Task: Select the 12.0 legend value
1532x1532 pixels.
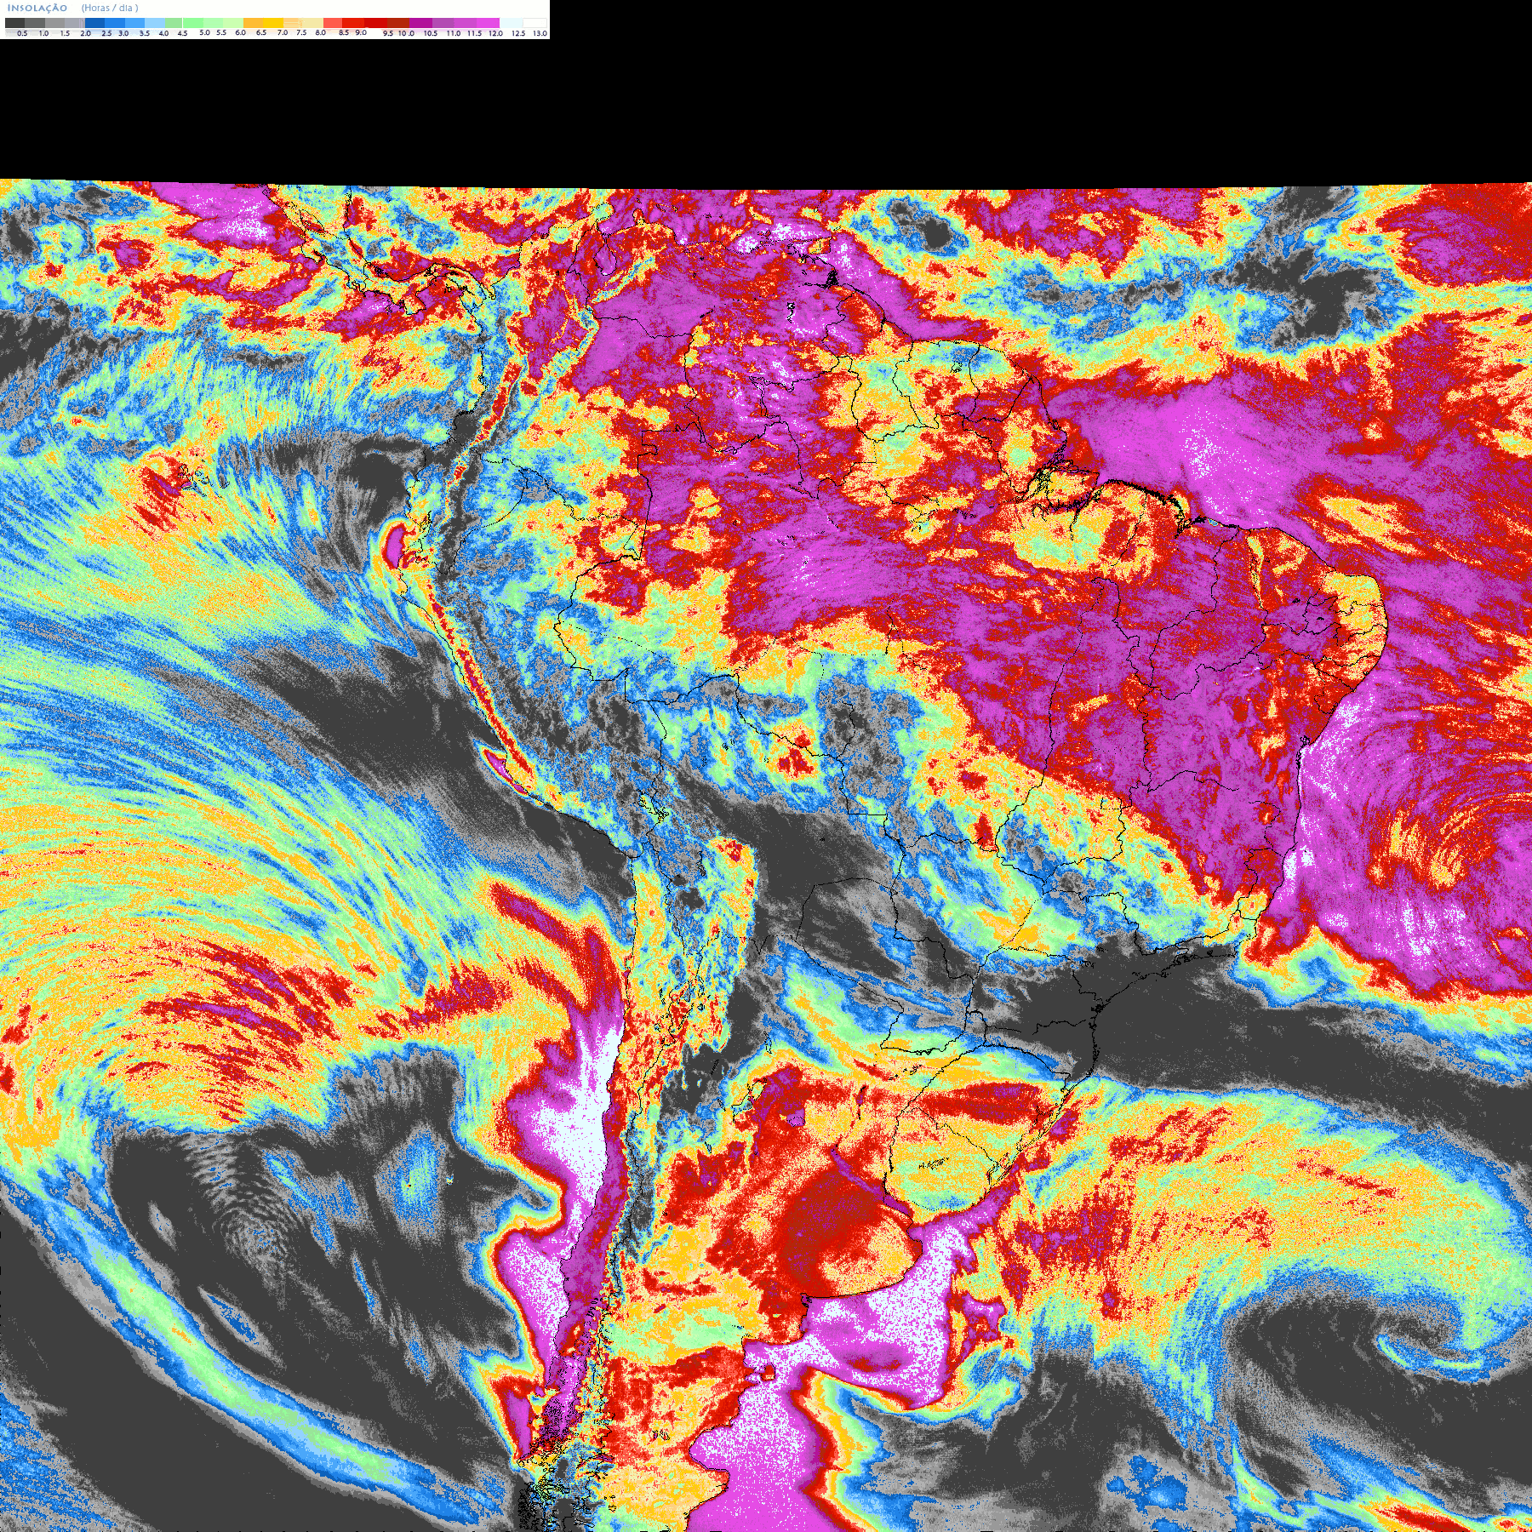Action: tap(495, 33)
